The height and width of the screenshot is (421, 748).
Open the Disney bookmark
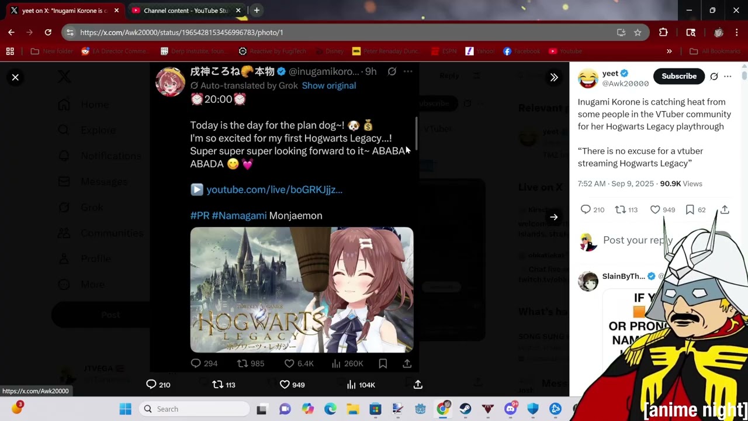pyautogui.click(x=328, y=51)
